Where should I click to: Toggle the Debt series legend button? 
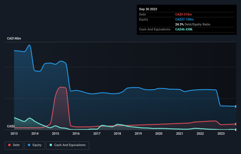coord(14,145)
